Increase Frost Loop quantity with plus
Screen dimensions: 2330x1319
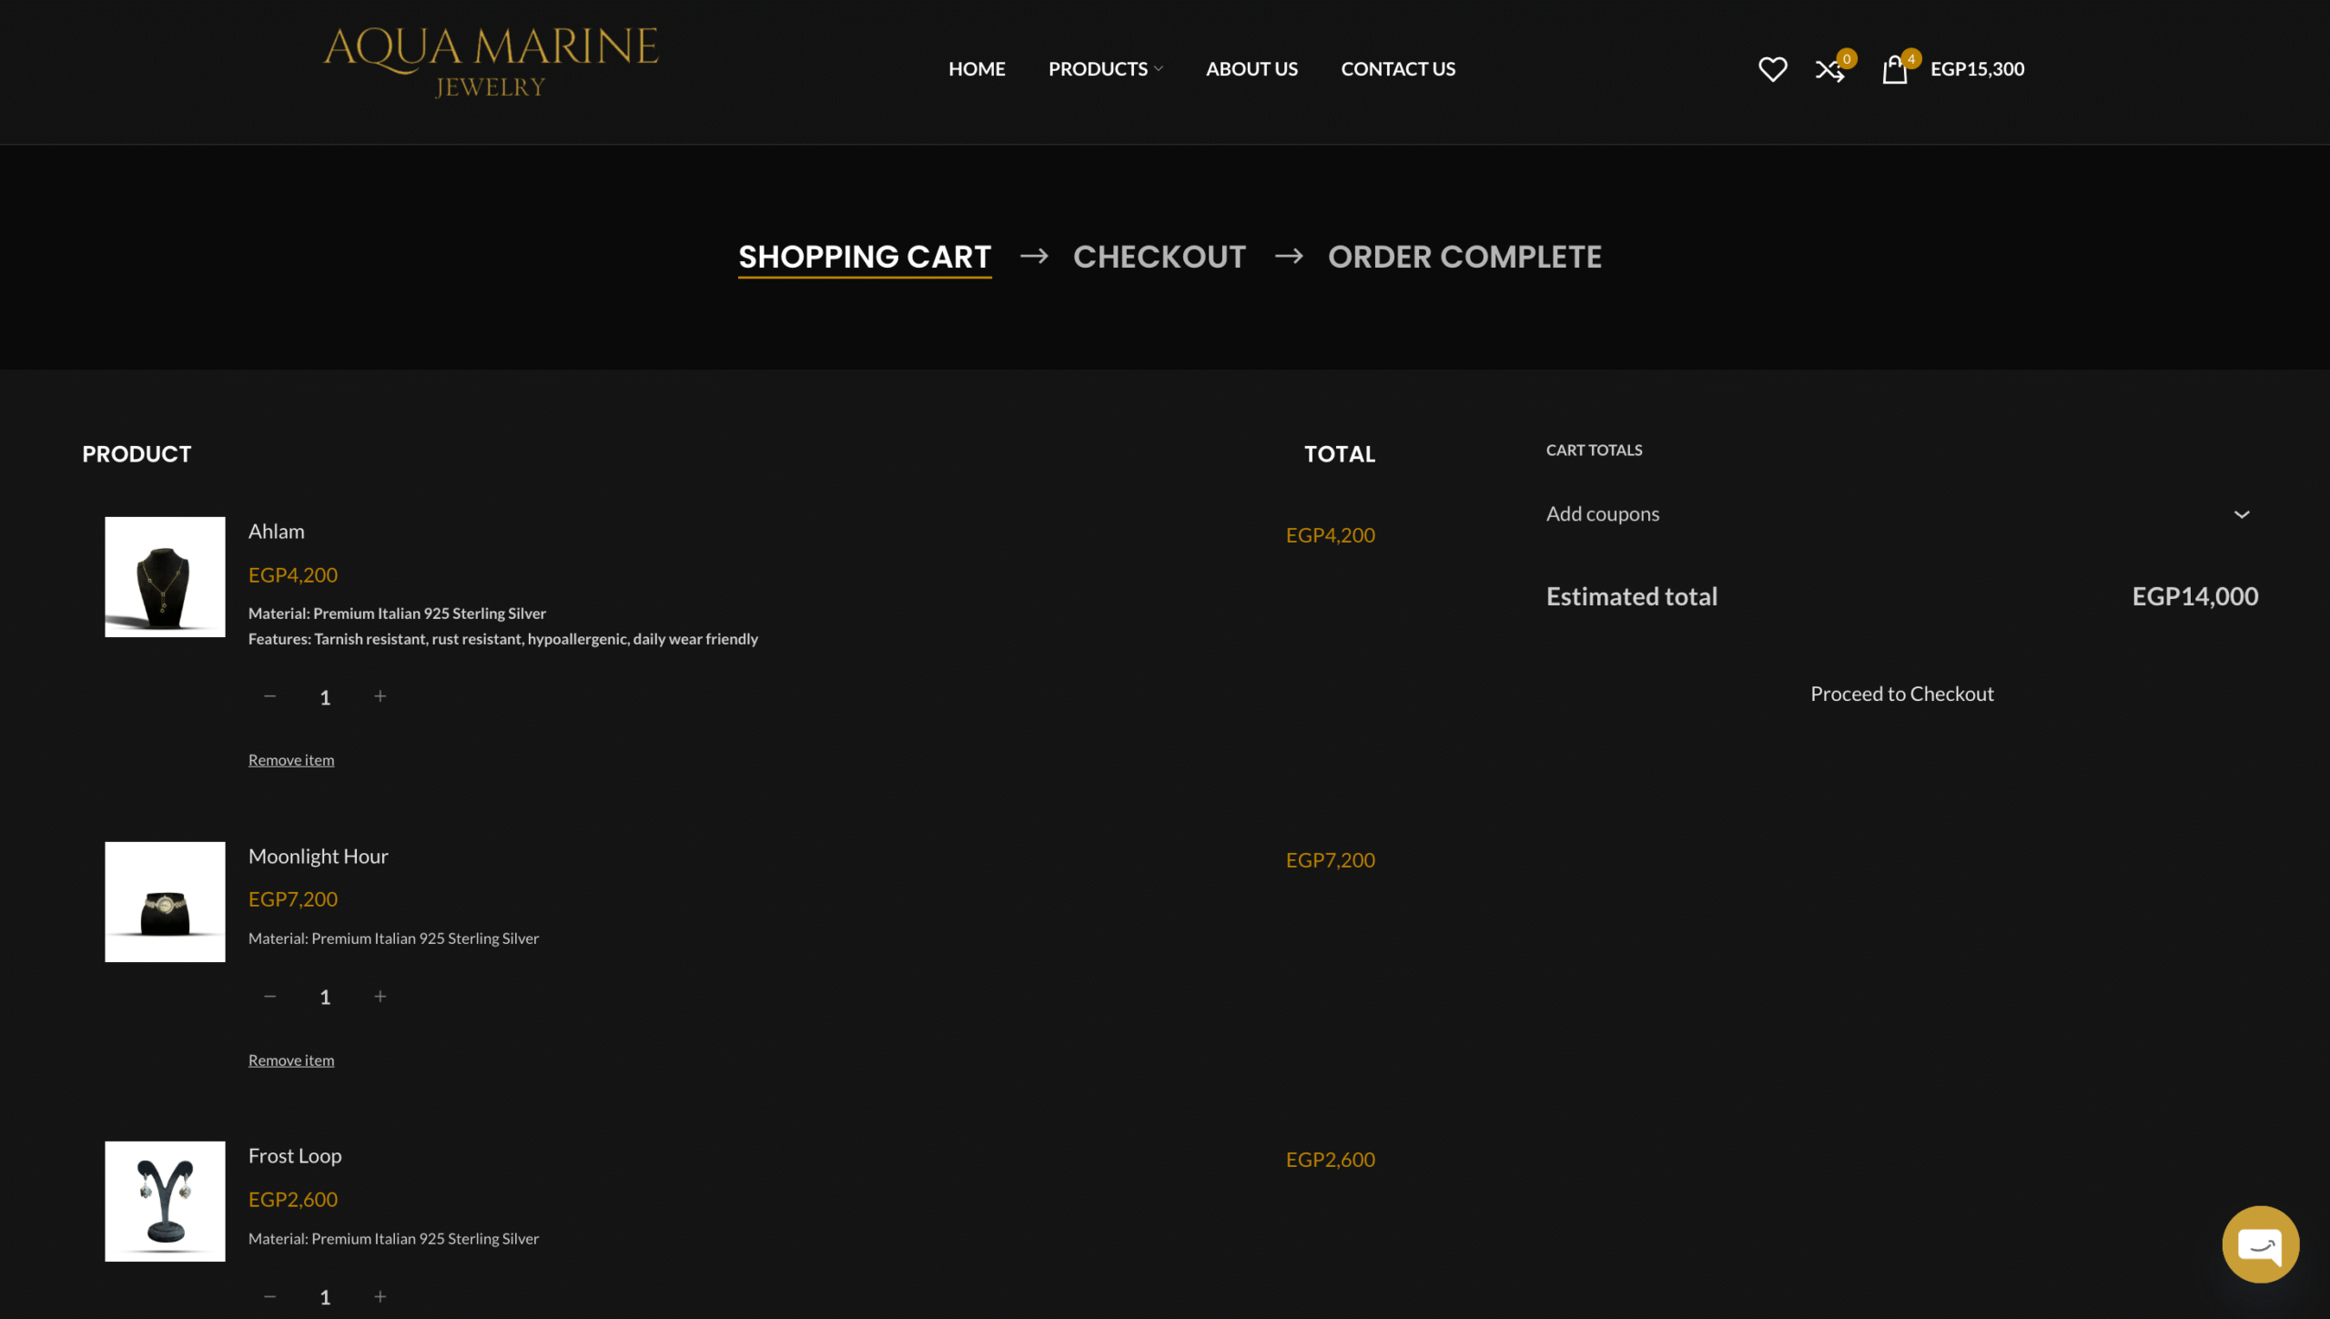(380, 1296)
